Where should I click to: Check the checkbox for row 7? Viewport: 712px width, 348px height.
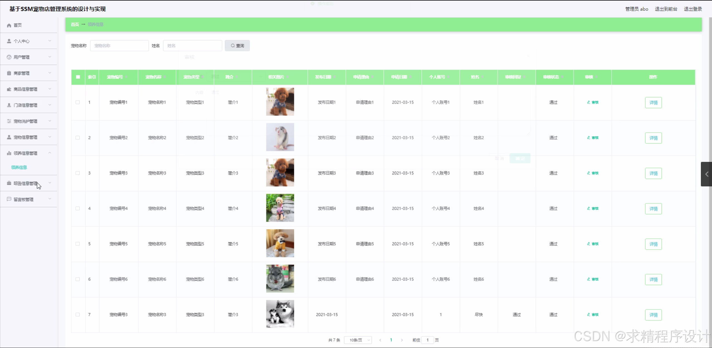(78, 315)
